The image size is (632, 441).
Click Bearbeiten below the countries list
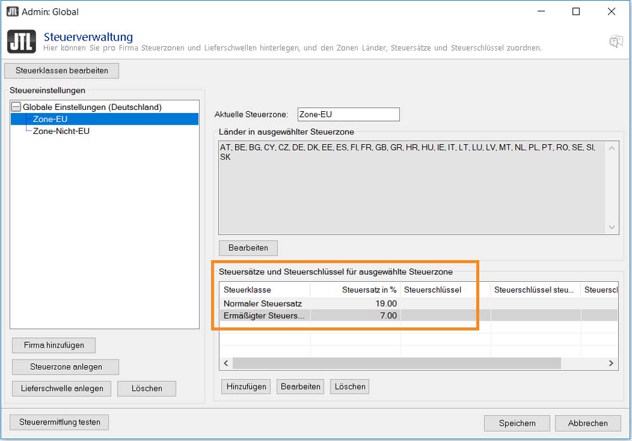[x=248, y=248]
